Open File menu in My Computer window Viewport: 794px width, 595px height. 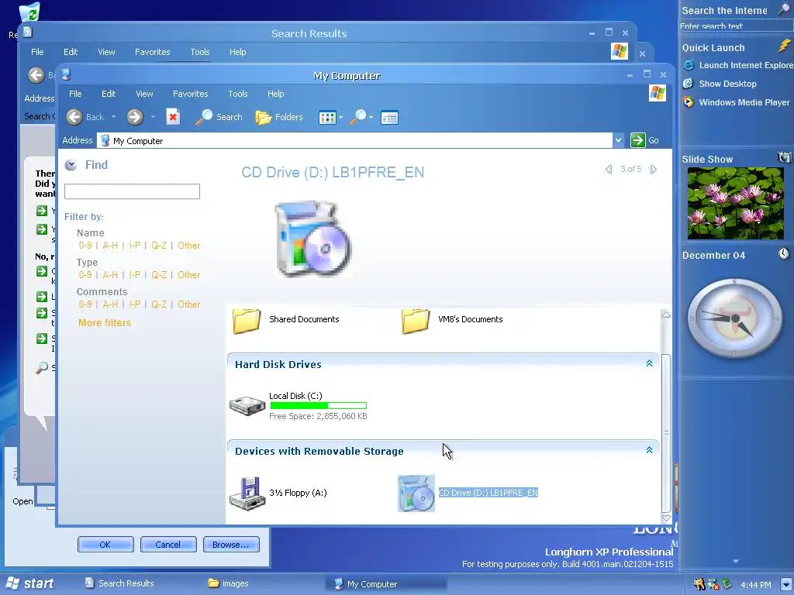tap(75, 94)
